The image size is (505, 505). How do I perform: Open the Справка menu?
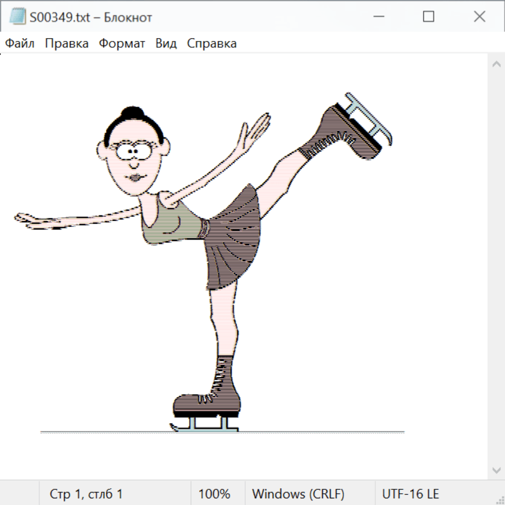212,44
